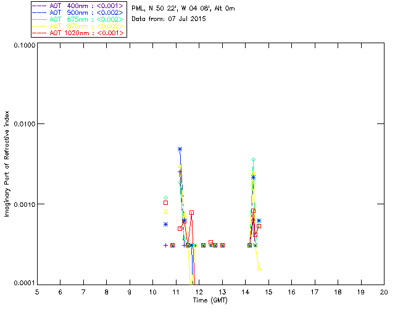Screen dimensions: 395x316
Task: Click the blue asterisk peak marker near 11 GMT
Action: [180, 149]
